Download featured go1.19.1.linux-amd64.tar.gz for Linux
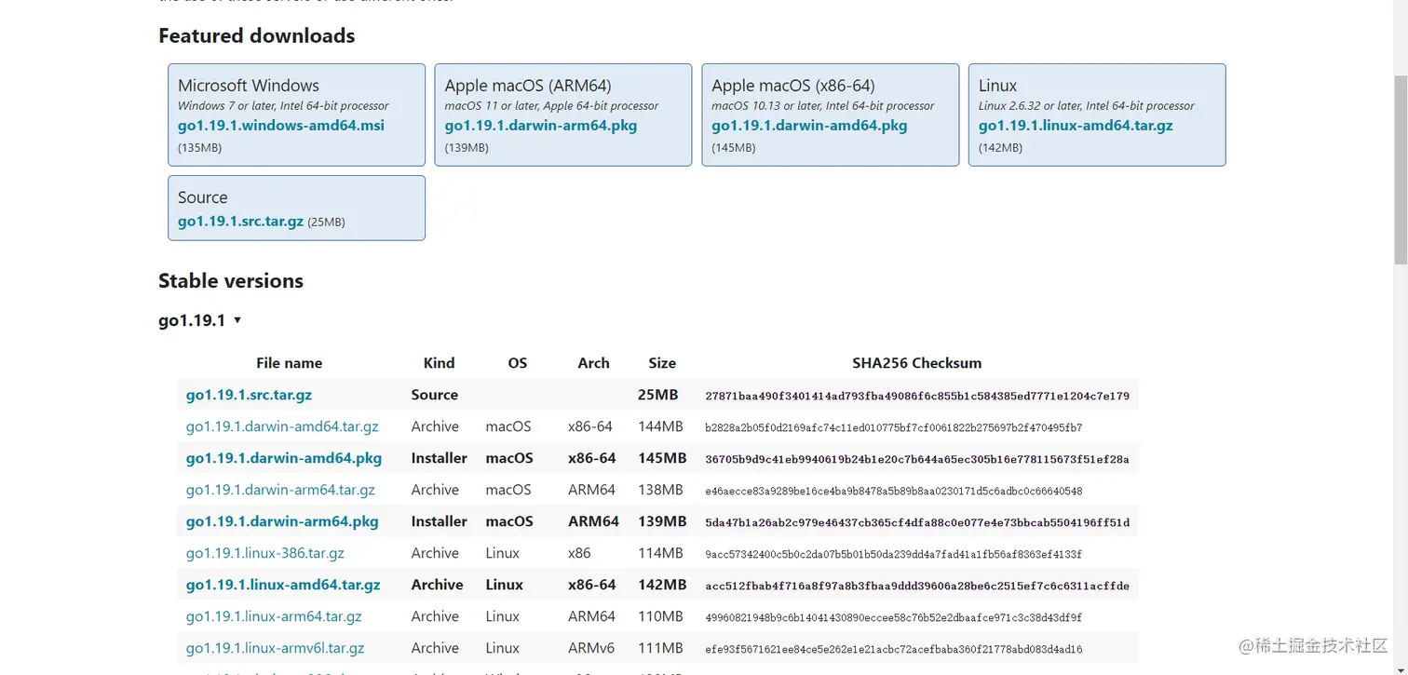The image size is (1408, 675). pos(1076,126)
